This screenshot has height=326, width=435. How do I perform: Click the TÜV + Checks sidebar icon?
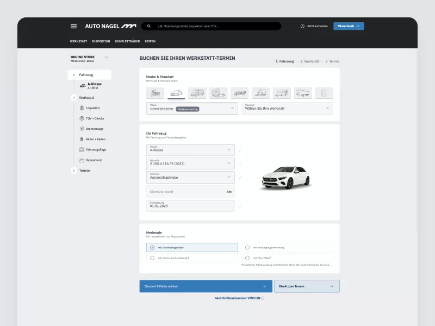pyautogui.click(x=82, y=118)
